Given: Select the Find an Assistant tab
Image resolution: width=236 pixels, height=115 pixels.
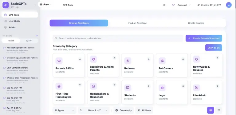Looking at the screenshot, I should pyautogui.click(x=137, y=23).
